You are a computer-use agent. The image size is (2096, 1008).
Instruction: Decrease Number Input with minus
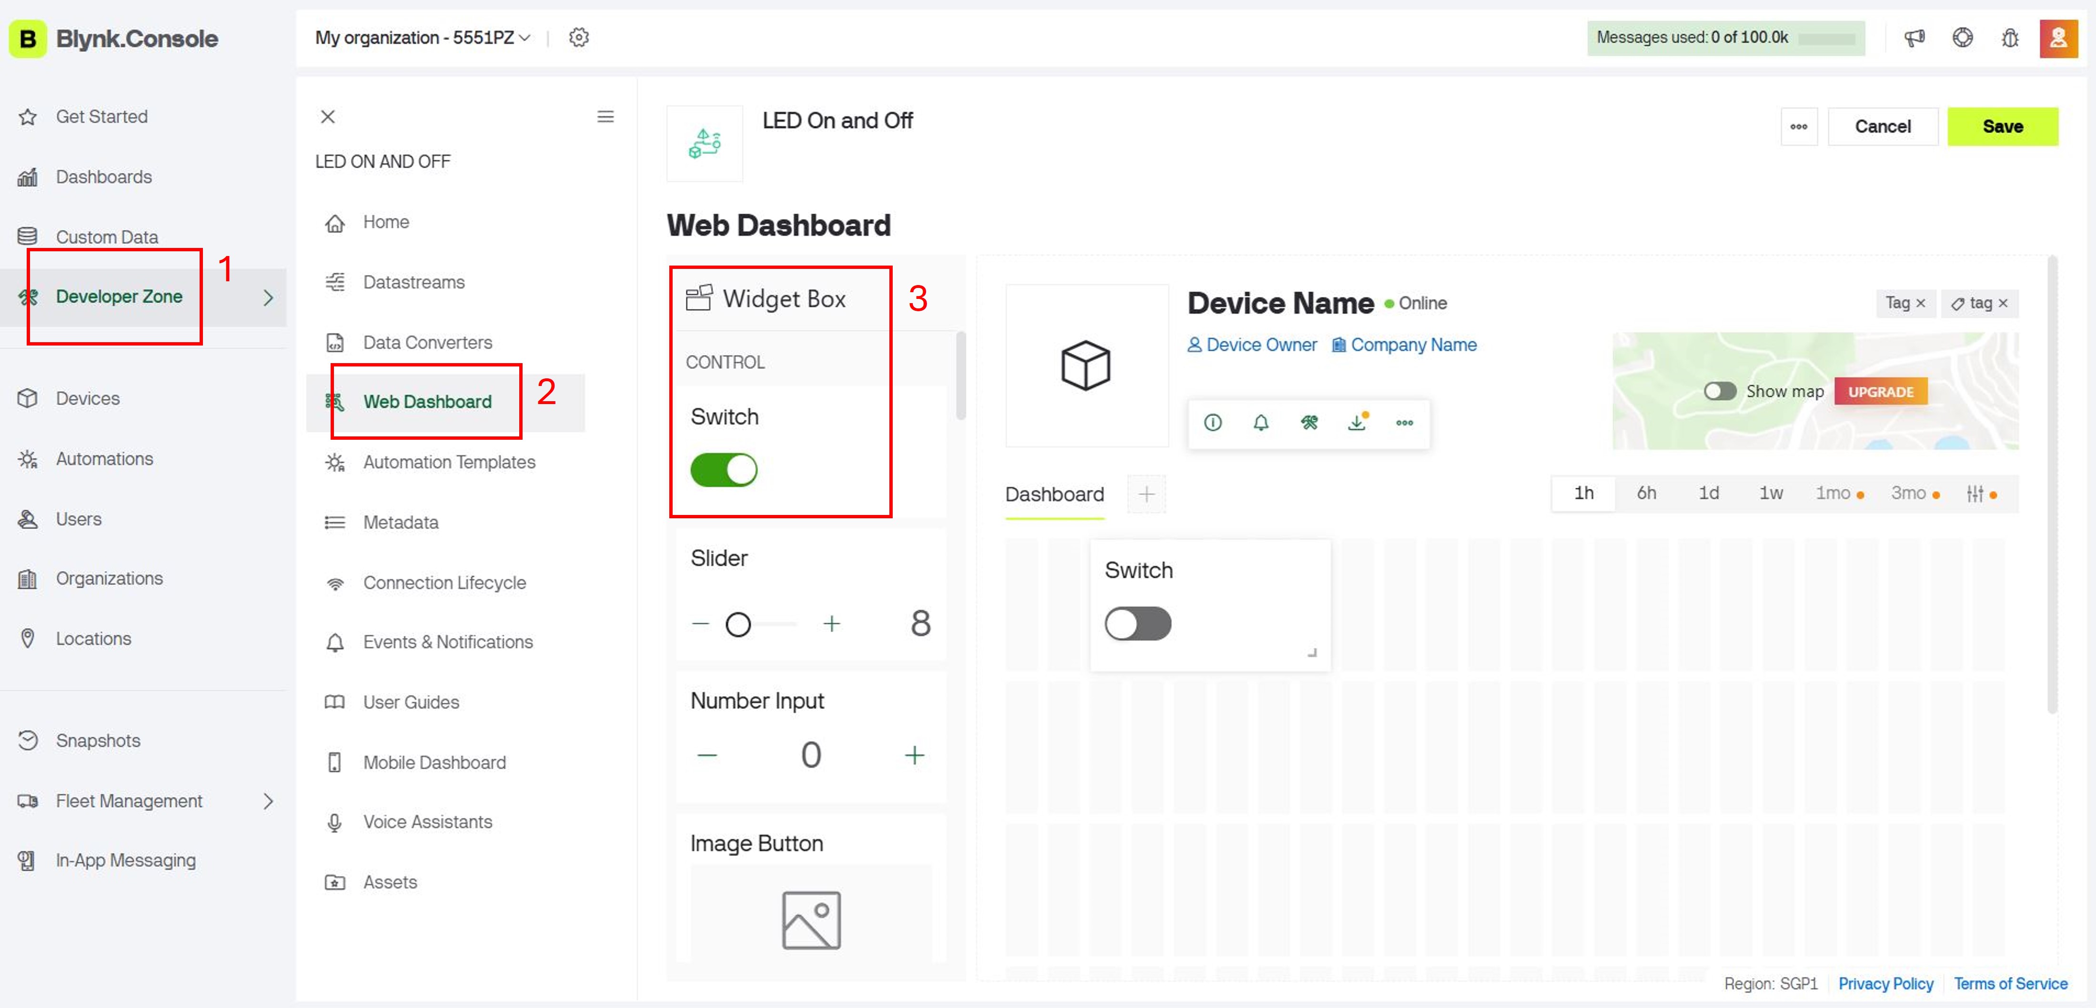[707, 755]
